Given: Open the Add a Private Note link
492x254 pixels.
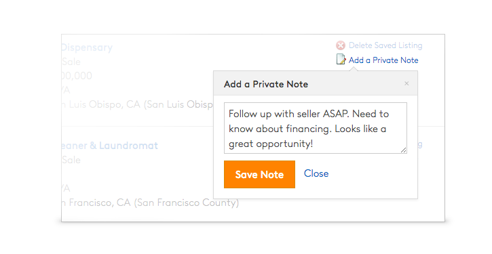Looking at the screenshot, I should point(383,60).
